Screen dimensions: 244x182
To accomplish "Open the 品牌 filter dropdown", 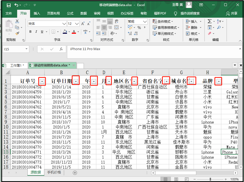I will (x=219, y=81).
